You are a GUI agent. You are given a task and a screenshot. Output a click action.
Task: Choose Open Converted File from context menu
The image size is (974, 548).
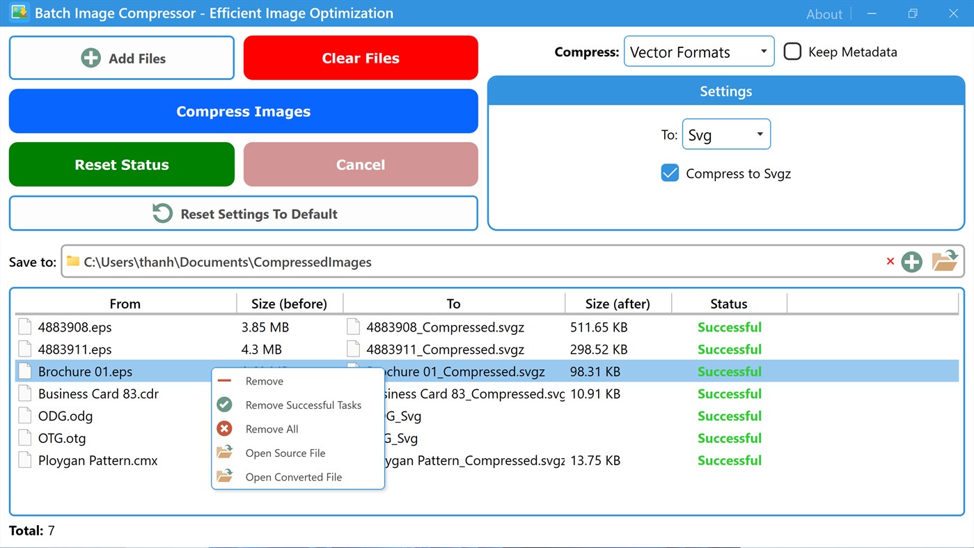point(298,477)
